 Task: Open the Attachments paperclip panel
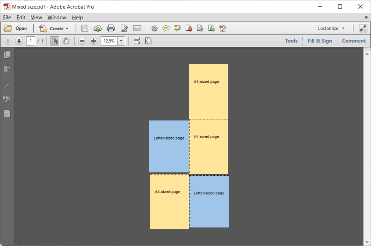click(x=7, y=84)
